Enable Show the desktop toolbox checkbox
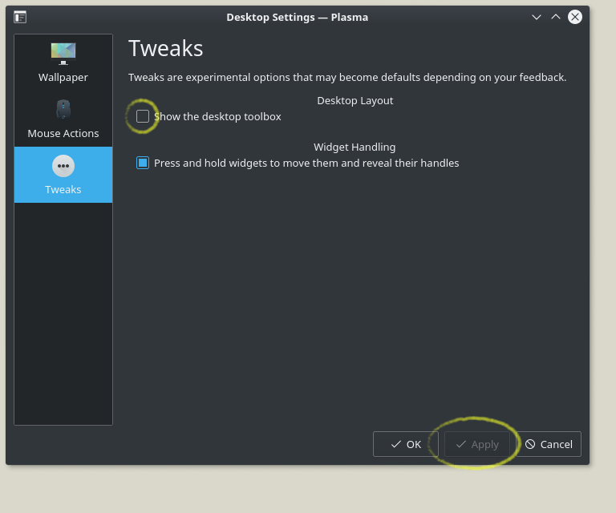Viewport: 616px width, 513px height. pos(143,116)
